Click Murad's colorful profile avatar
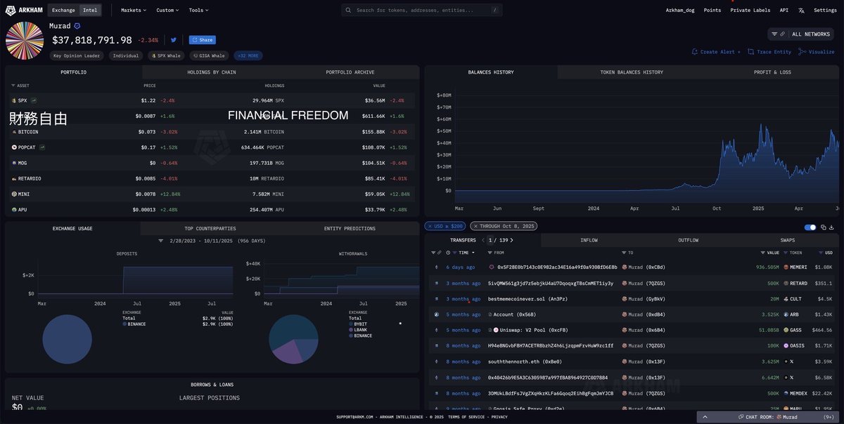 25,41
